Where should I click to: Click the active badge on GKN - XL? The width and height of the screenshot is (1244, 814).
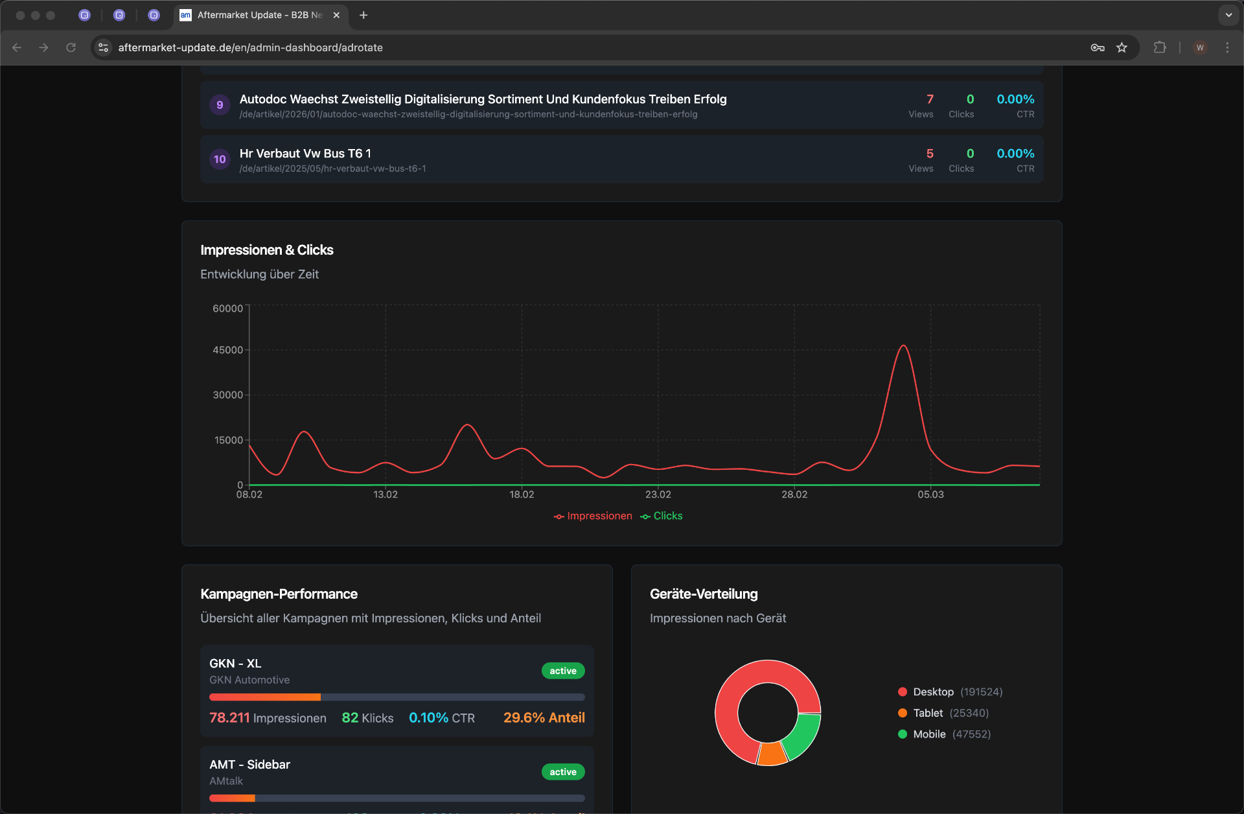pos(563,671)
